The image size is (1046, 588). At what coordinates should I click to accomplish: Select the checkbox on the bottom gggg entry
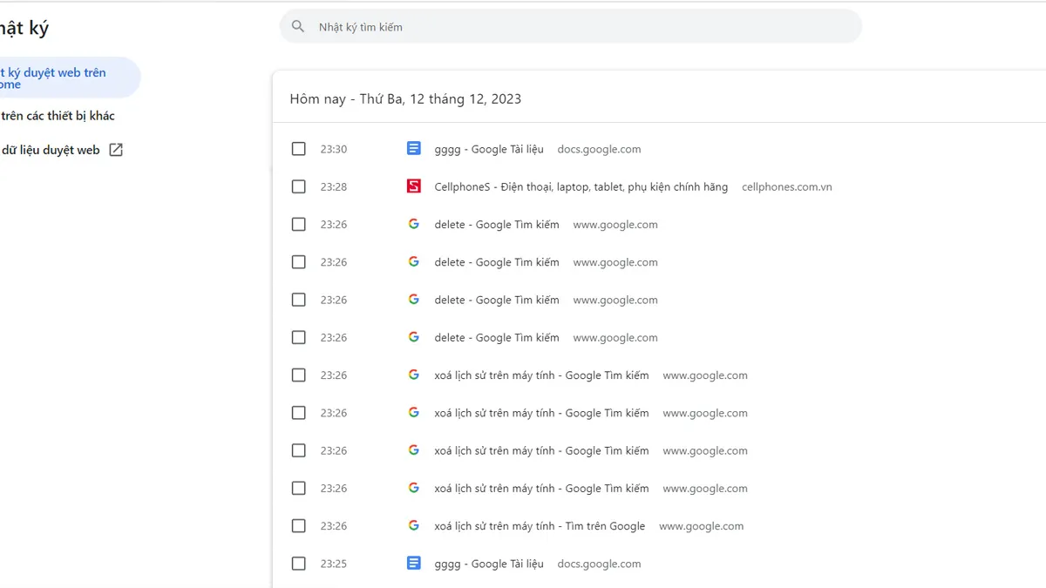[x=298, y=563]
